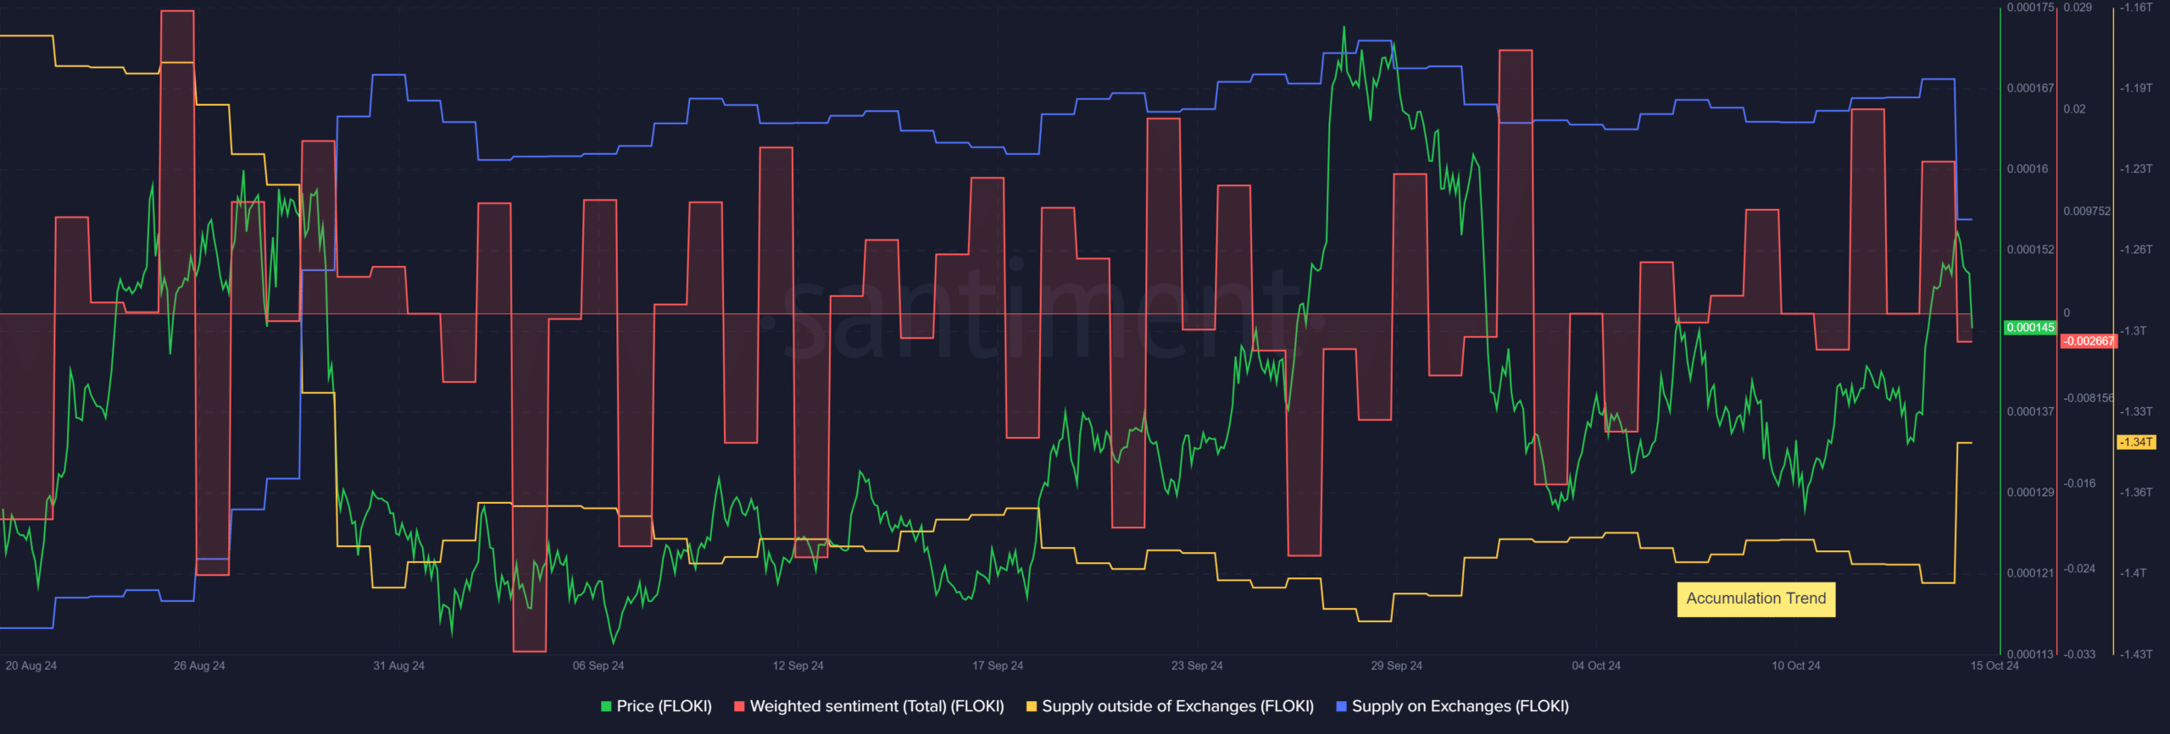
Task: Click the 06 Sep 24 date label
Action: 598,665
